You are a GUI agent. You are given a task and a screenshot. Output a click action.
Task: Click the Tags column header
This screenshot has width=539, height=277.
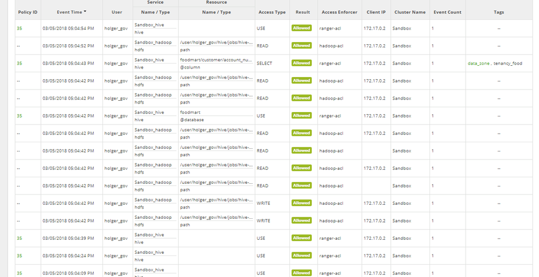click(499, 12)
